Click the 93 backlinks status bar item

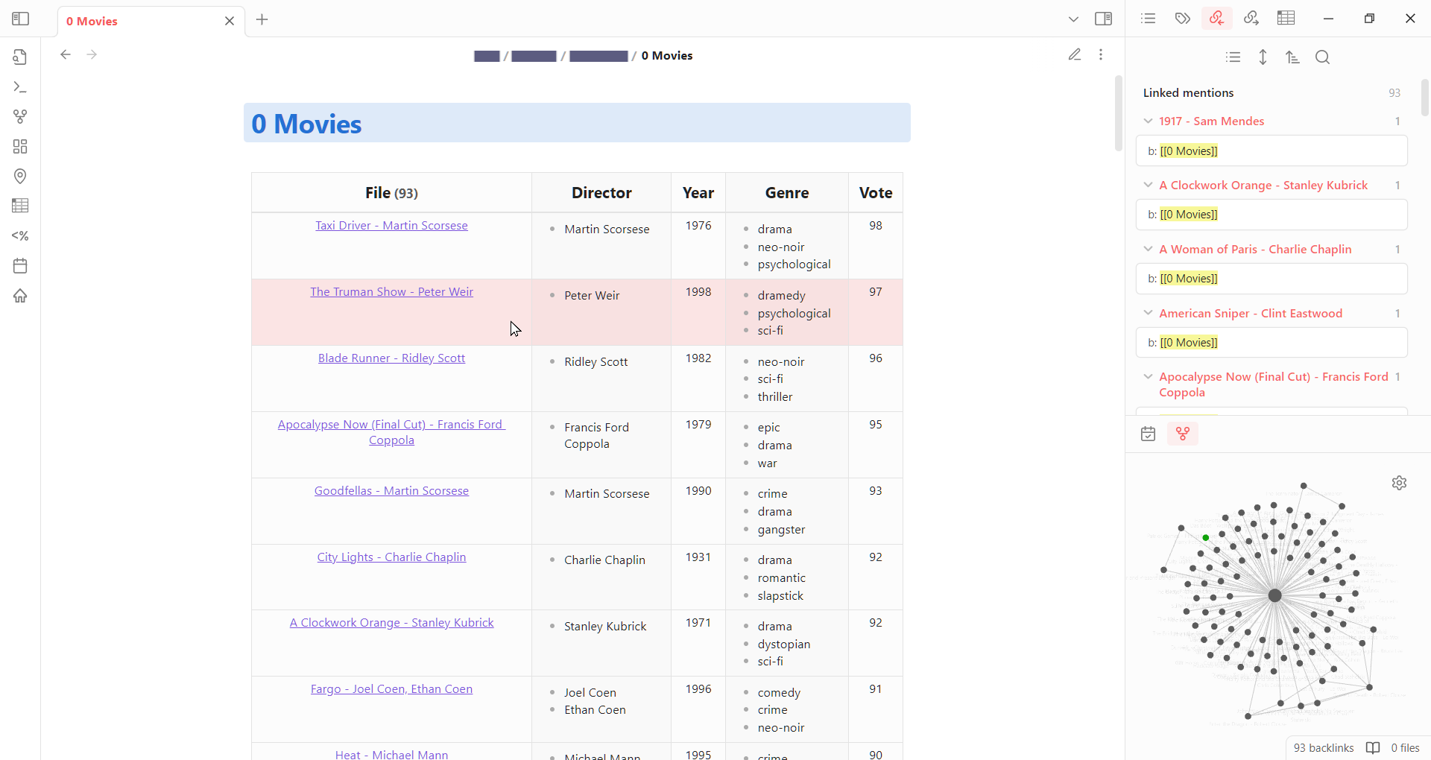(1324, 748)
